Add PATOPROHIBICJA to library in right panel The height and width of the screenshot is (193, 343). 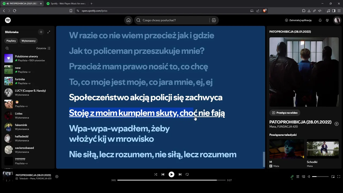coord(337,124)
